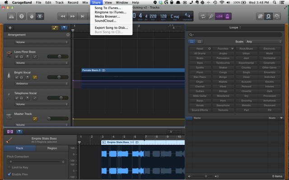This screenshot has height=180, width=289.
Task: Click the Rewind transport button
Action: click(x=63, y=16)
